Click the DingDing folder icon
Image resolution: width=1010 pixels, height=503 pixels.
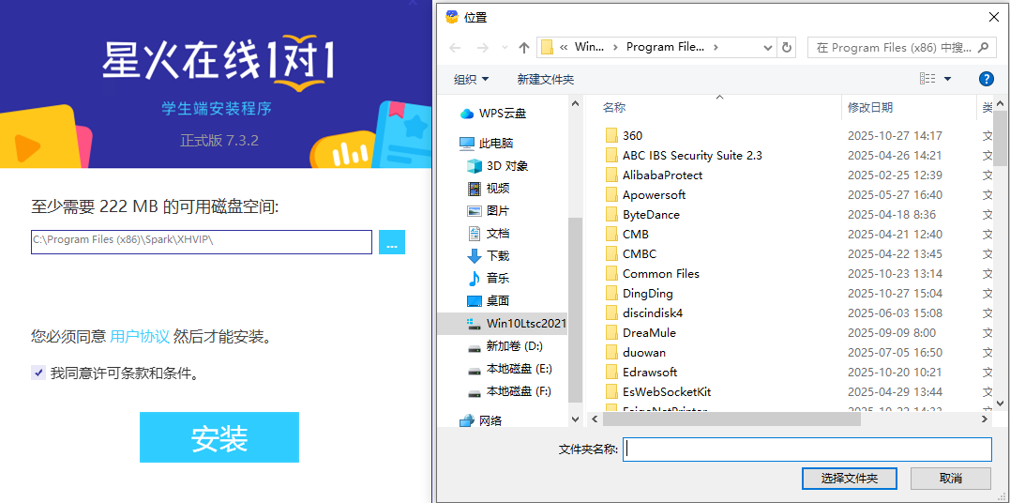point(612,294)
